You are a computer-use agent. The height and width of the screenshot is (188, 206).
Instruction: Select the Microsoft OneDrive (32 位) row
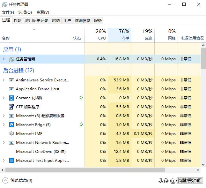point(100,151)
